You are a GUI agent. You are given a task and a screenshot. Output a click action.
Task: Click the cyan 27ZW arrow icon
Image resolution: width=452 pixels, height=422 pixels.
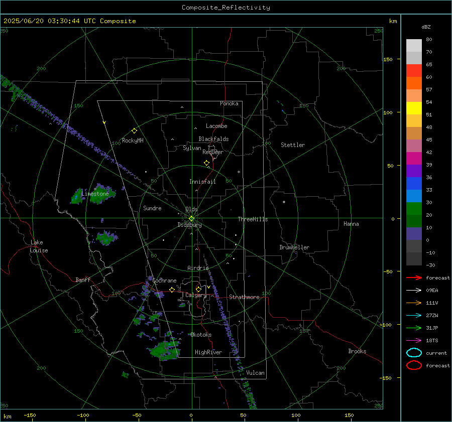(x=414, y=316)
